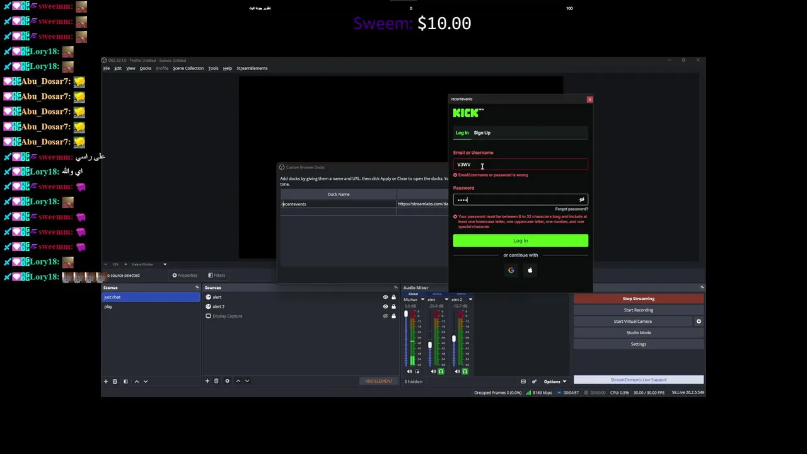Mute the alert channel speaker icon
Viewport: 807px width, 454px height.
pos(433,371)
